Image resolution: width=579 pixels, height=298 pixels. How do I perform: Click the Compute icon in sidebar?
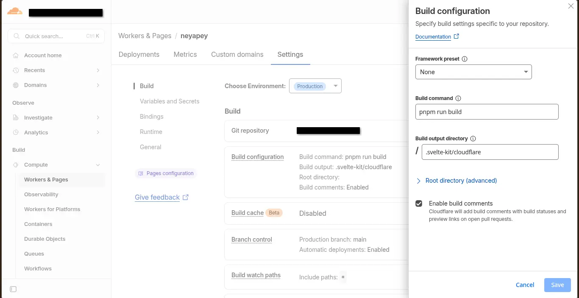click(16, 165)
